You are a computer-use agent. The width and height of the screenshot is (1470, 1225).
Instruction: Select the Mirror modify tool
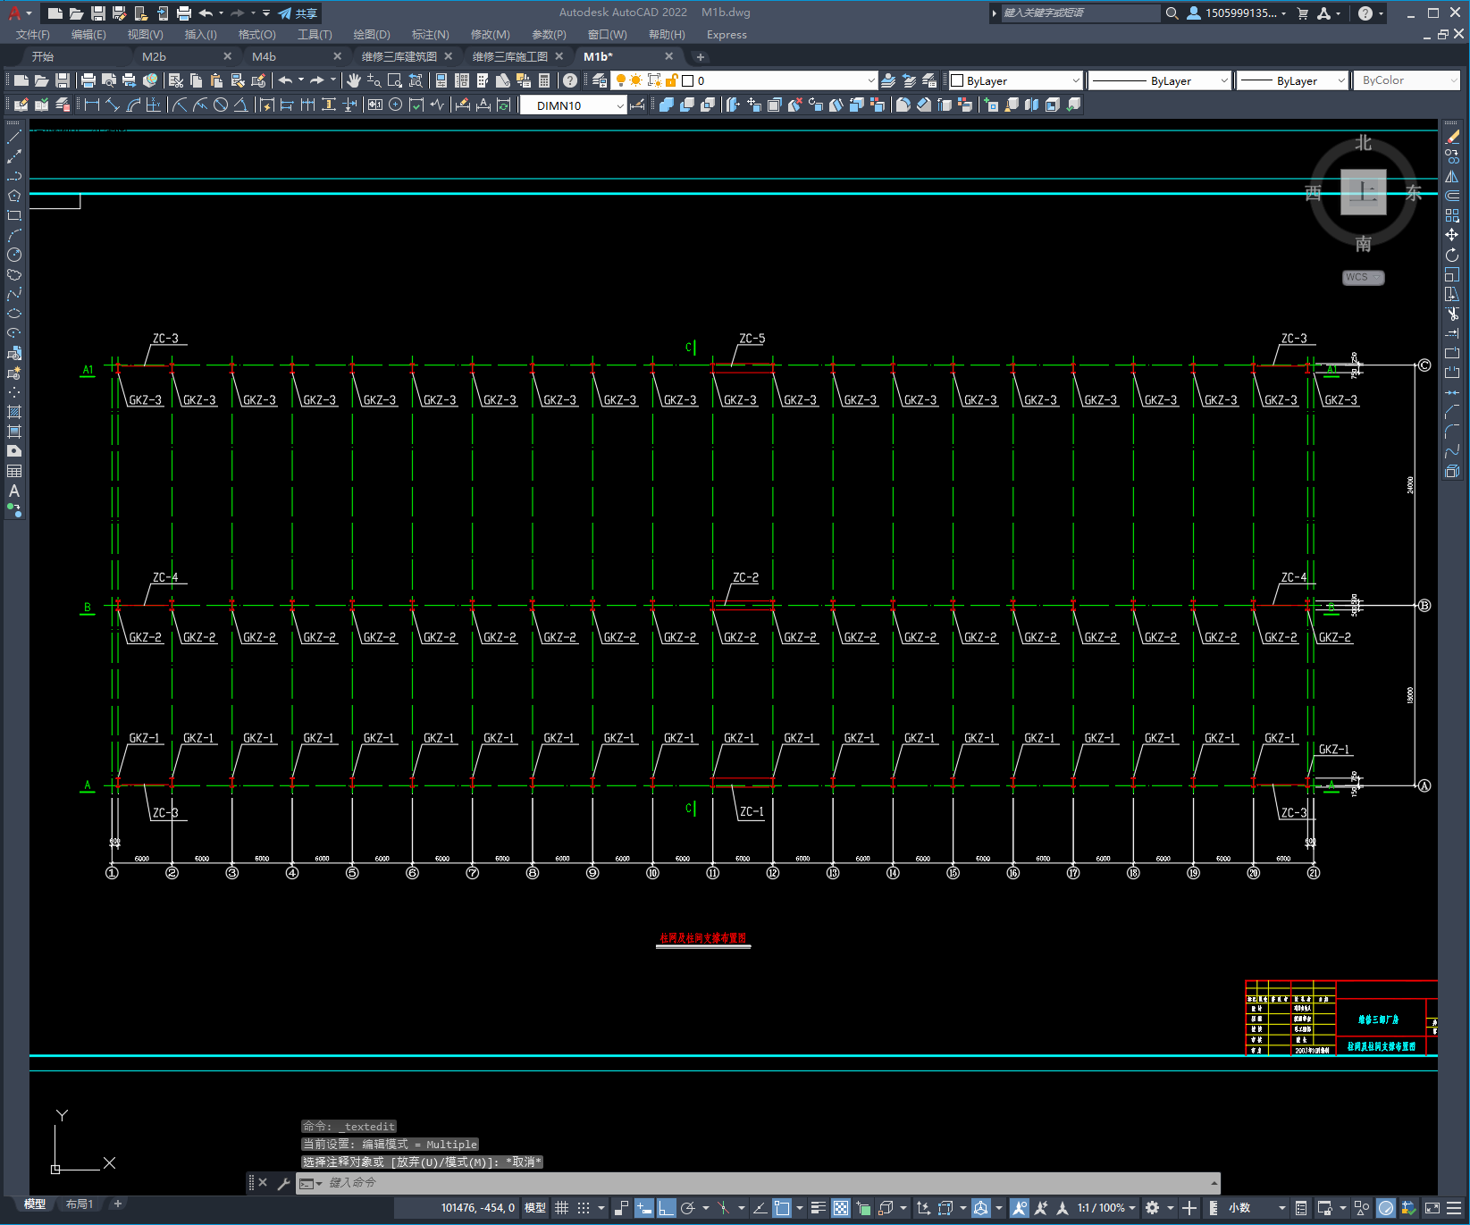(1452, 176)
